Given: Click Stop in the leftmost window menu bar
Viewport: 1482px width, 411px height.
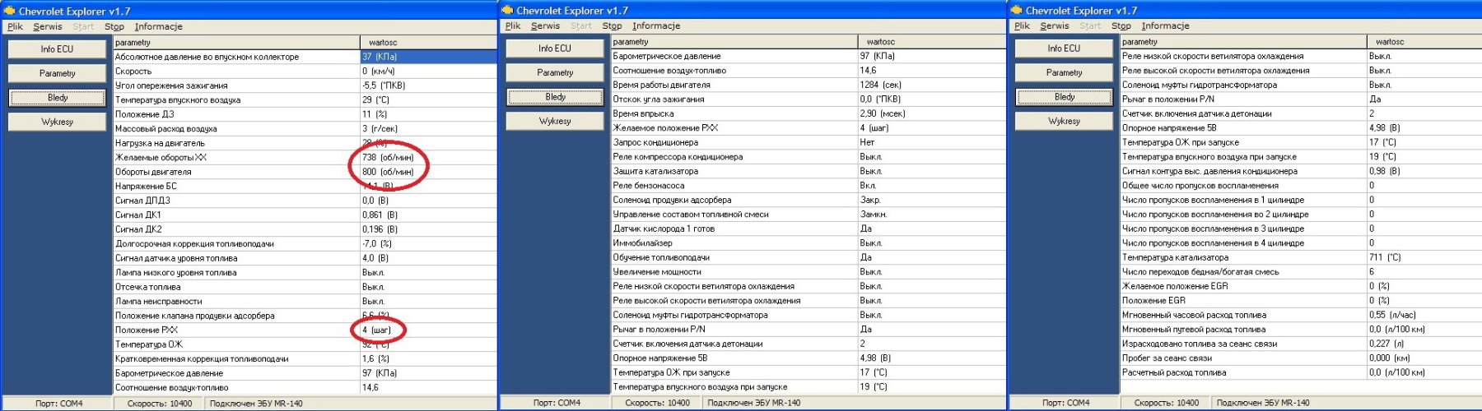Looking at the screenshot, I should click(114, 26).
